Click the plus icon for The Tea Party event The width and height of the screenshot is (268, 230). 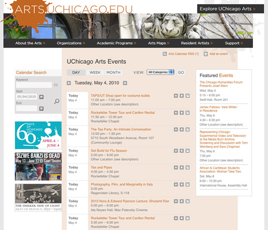176,129
